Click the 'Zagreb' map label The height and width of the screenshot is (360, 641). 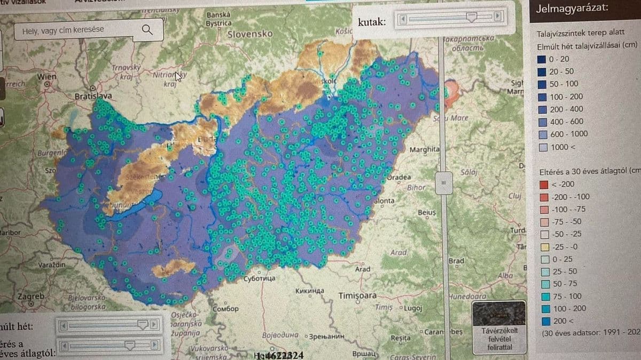click(x=31, y=296)
